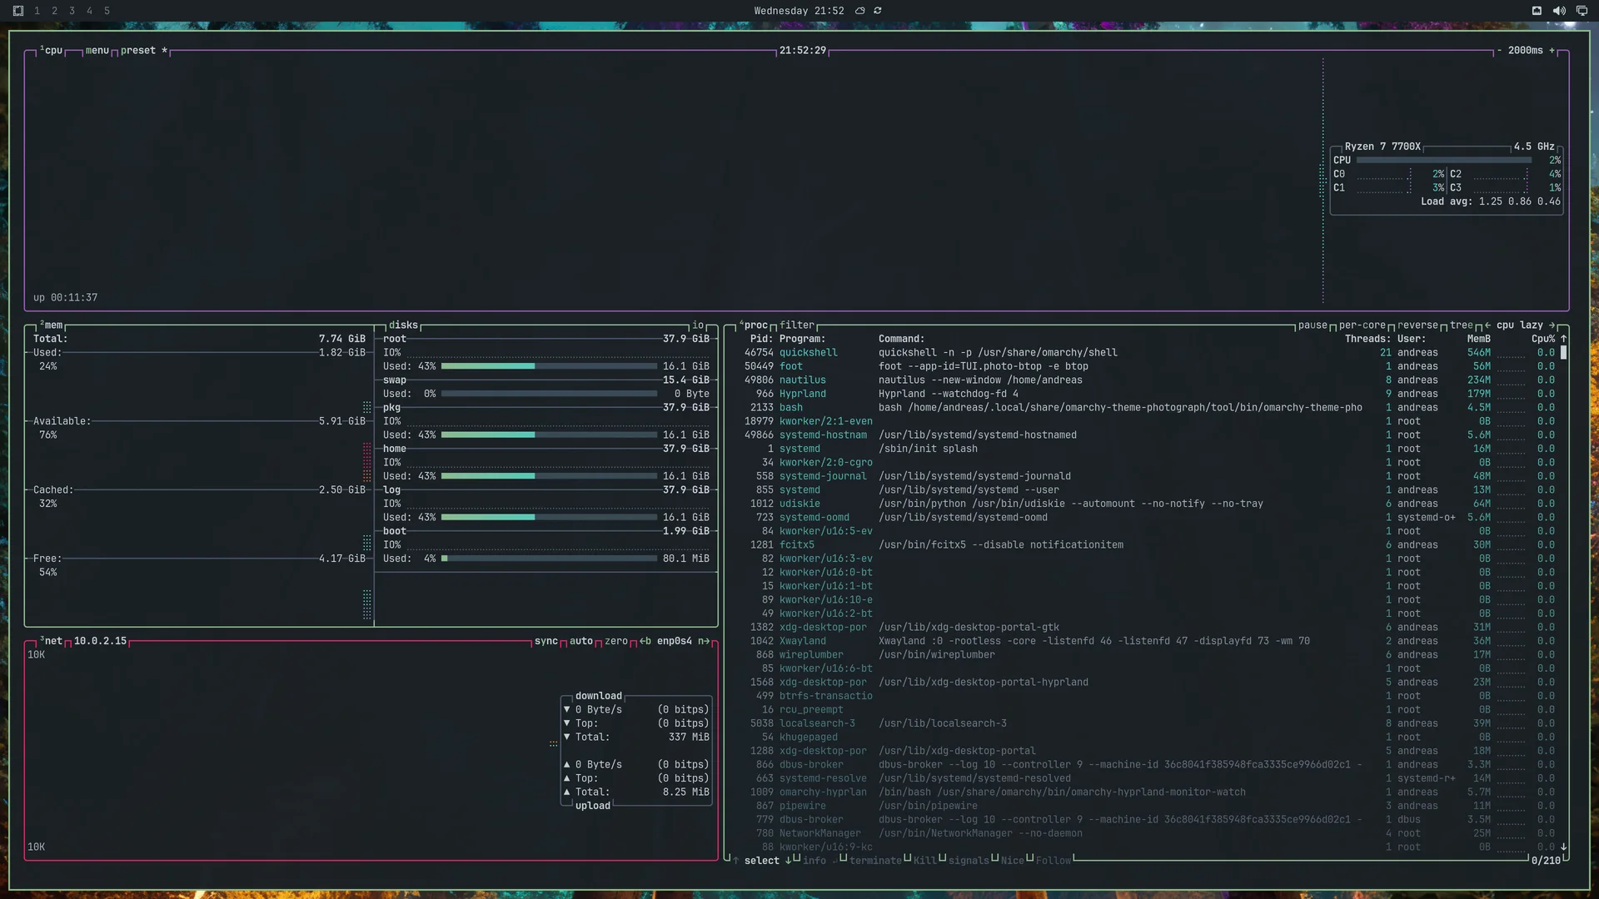Click the filter field in proc panel
This screenshot has width=1599, height=899.
coord(797,325)
